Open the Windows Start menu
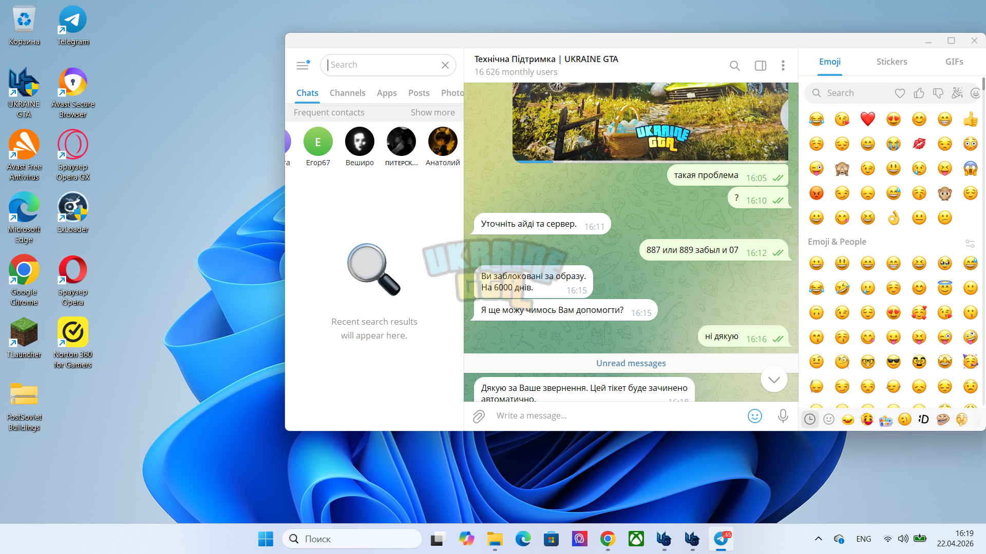 pyautogui.click(x=266, y=539)
